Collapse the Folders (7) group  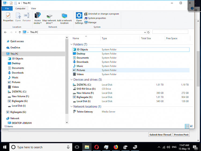(x=72, y=45)
